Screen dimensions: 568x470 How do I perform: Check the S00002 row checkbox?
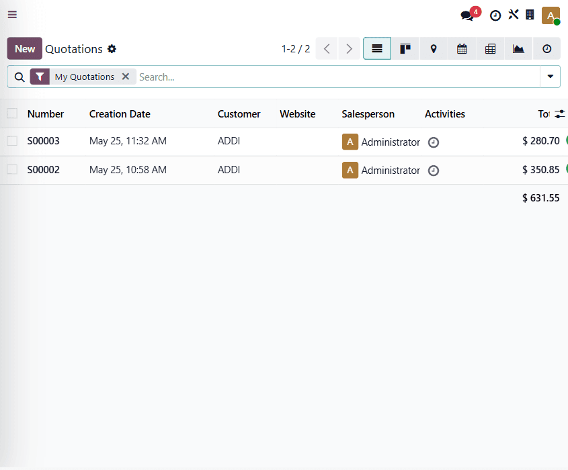click(12, 169)
